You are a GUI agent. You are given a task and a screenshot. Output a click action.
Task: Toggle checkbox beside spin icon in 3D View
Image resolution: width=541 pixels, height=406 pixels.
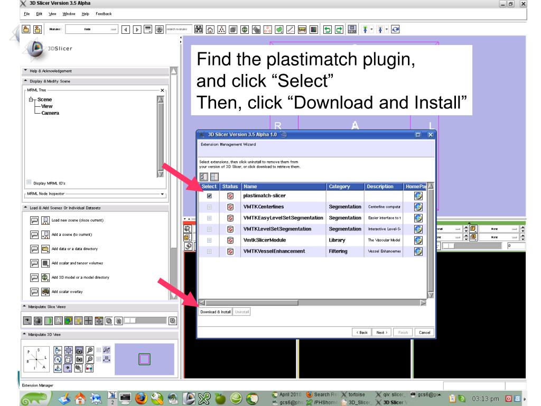(x=99, y=350)
